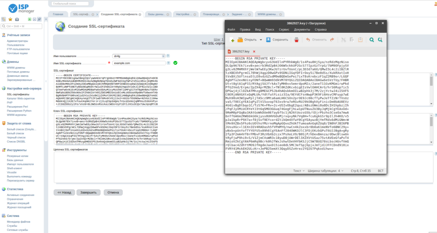Click the find-and-replace icon in the editor
This screenshot has width=437, height=233.
click(x=380, y=40)
